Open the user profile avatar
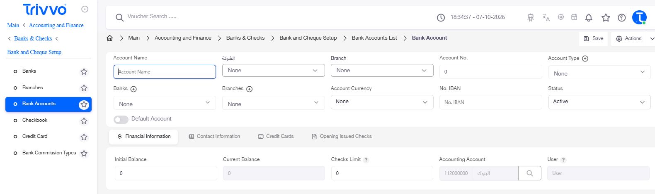The width and height of the screenshot is (655, 194). point(639,17)
